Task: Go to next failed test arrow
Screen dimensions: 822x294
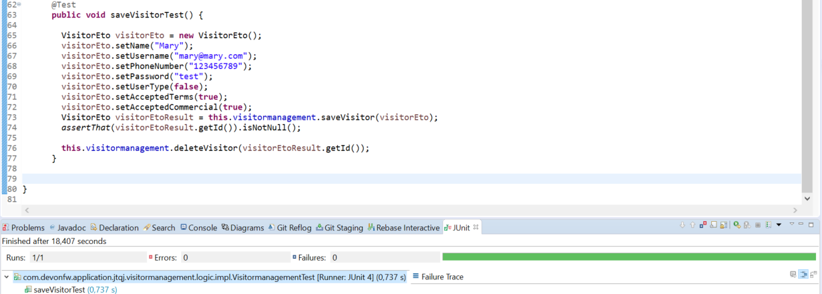Action: (682, 225)
